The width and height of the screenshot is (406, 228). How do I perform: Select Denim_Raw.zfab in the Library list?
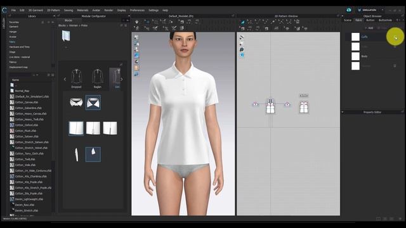point(24,205)
